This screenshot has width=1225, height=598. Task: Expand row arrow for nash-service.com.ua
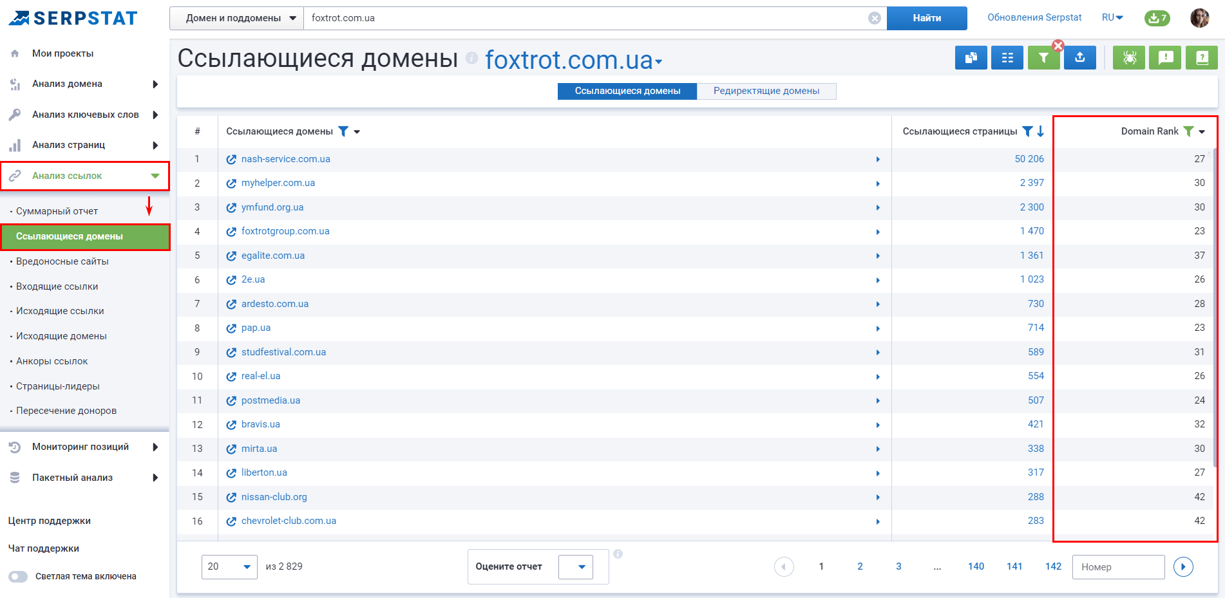(x=878, y=160)
